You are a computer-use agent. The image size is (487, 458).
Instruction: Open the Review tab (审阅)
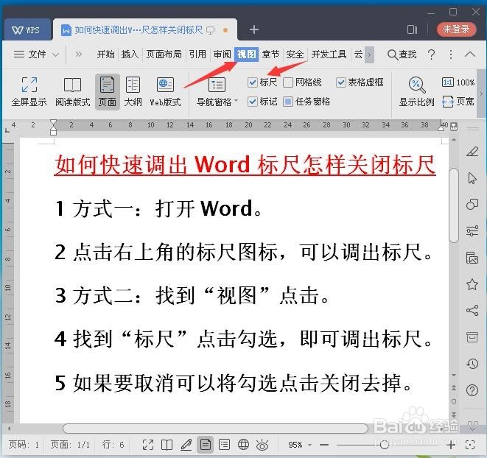point(222,54)
